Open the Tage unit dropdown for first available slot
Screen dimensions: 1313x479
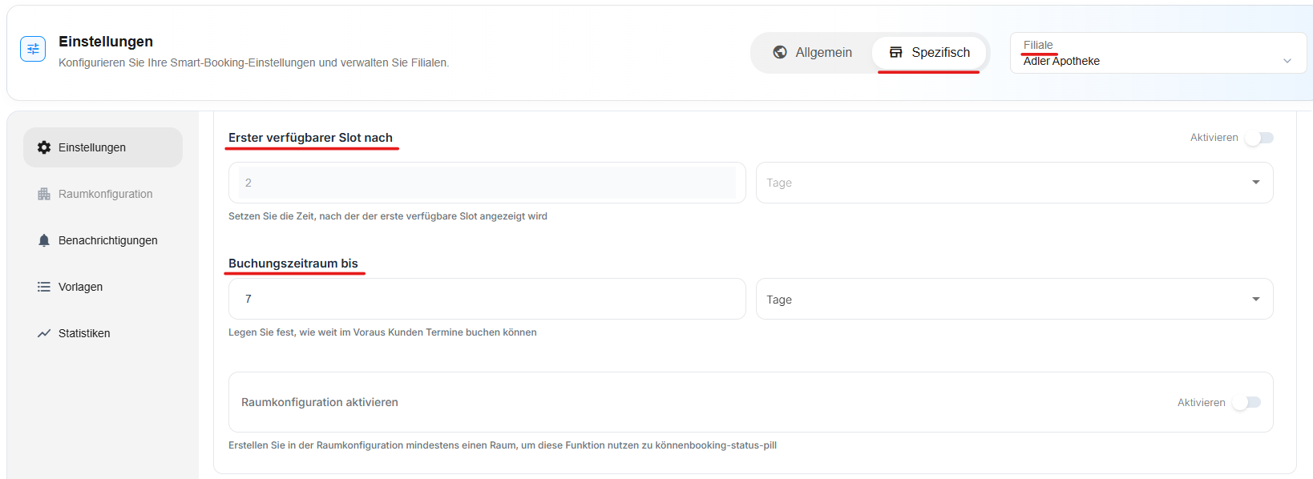[x=1014, y=183]
